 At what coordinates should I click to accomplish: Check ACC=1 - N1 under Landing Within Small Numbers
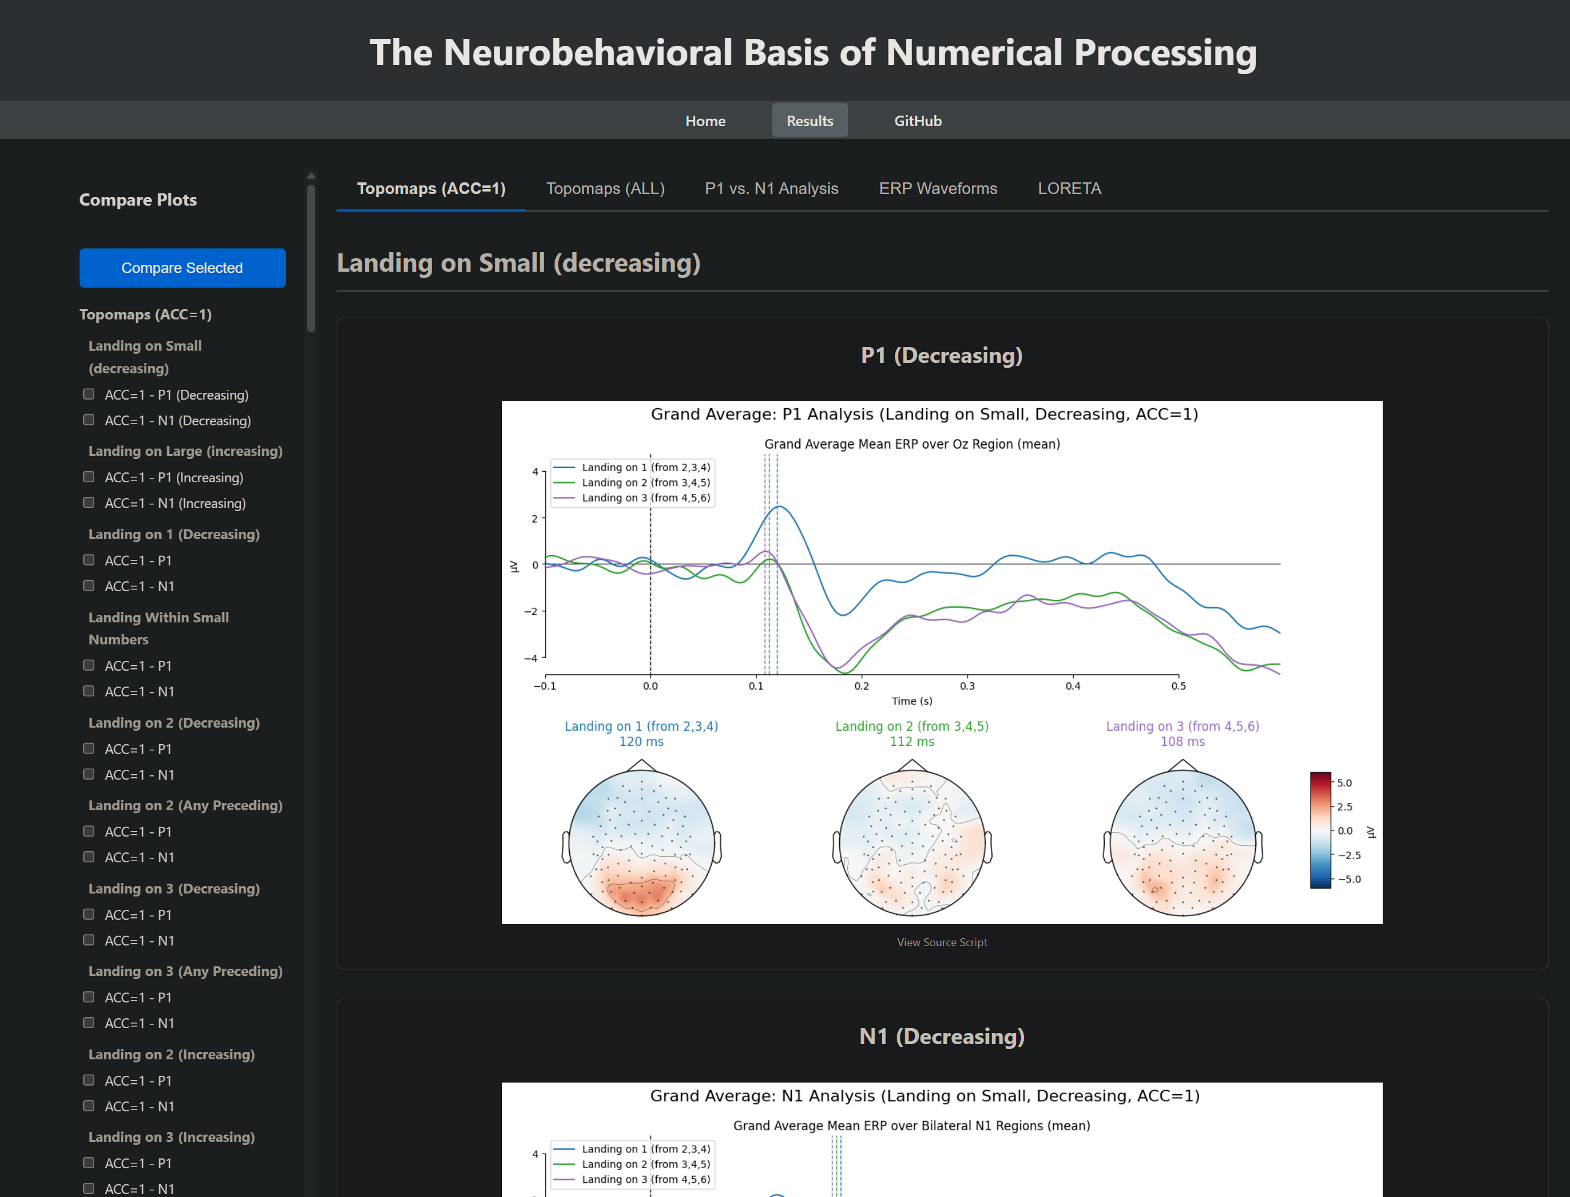pos(88,690)
